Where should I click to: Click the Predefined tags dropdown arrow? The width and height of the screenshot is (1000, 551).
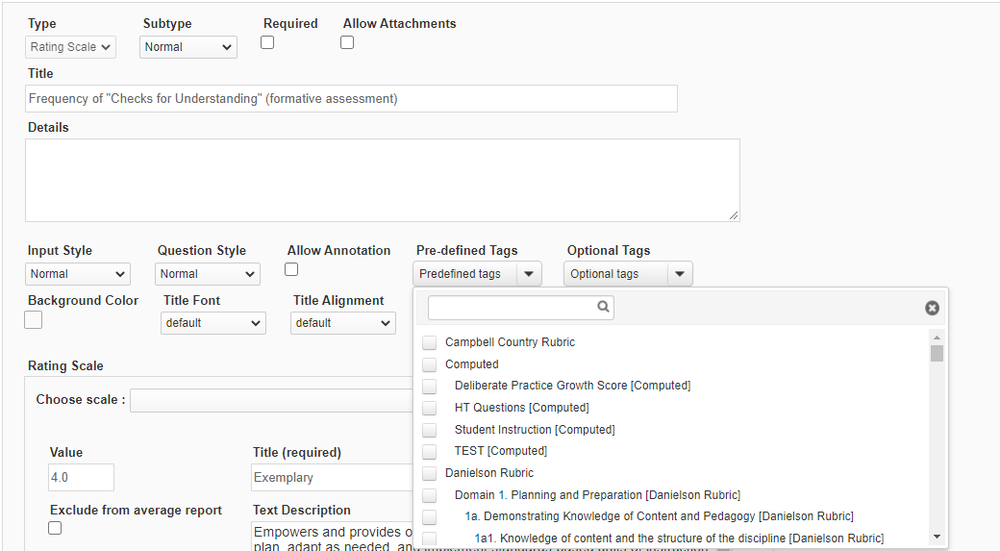coord(529,274)
